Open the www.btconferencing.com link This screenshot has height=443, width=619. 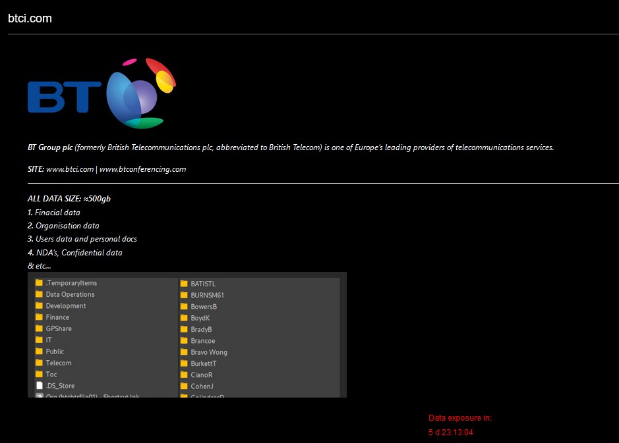(143, 169)
